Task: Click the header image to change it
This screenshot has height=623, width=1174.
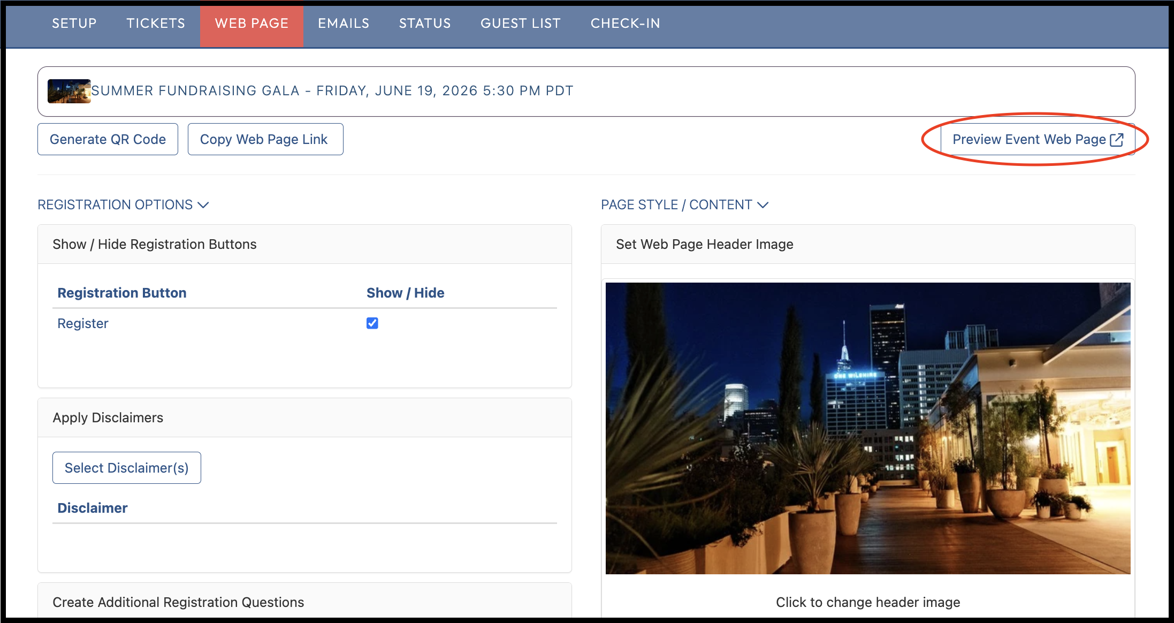Action: [868, 428]
